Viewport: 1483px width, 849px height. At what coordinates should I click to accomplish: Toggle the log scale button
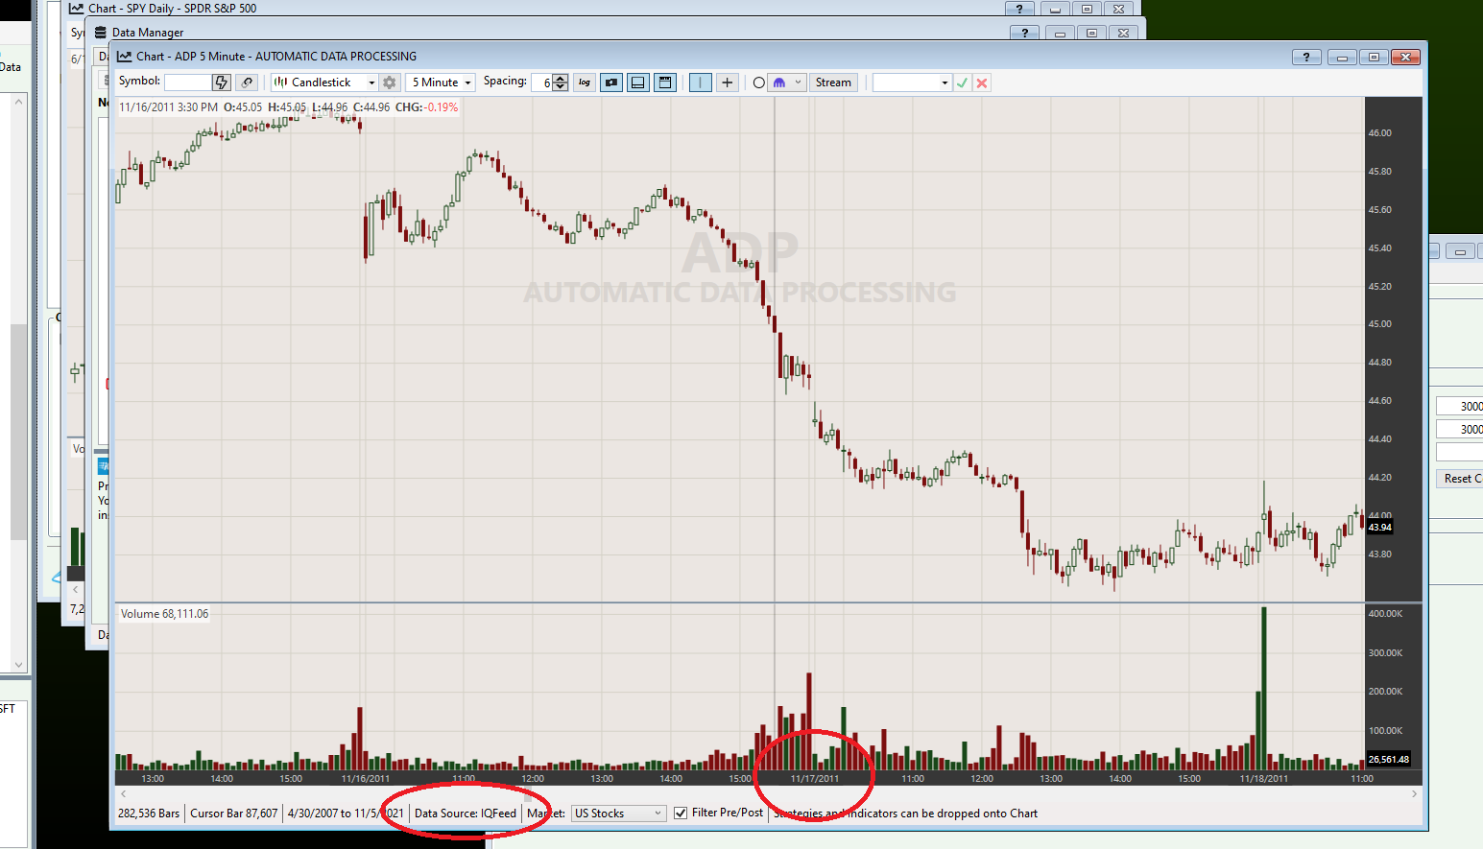(x=584, y=83)
